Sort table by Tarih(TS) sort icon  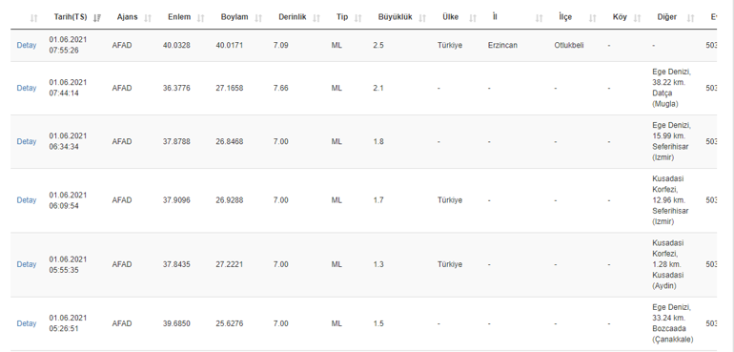97,18
